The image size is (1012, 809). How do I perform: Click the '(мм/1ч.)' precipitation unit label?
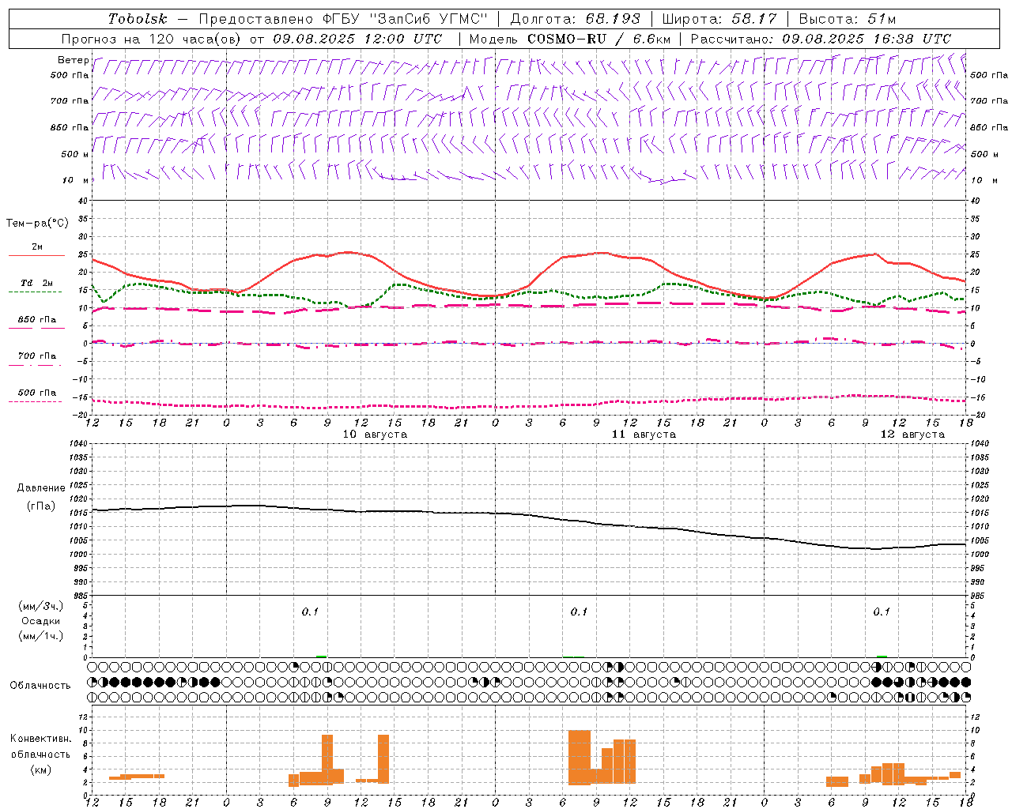pyautogui.click(x=41, y=636)
